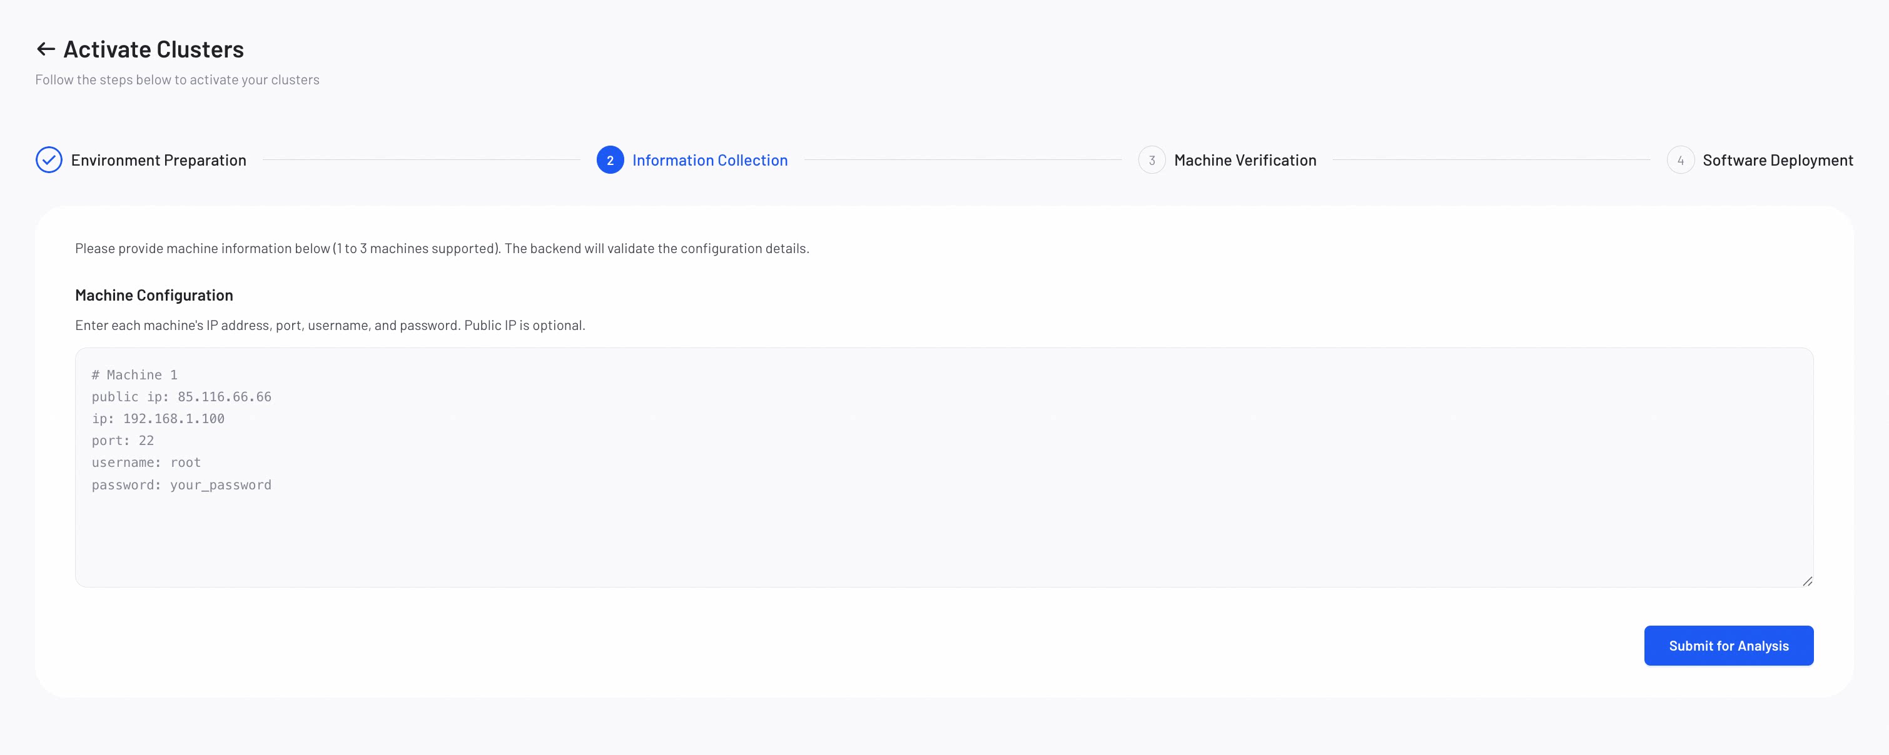1889x755 pixels.
Task: Select the step 2 number circle
Action: click(610, 160)
